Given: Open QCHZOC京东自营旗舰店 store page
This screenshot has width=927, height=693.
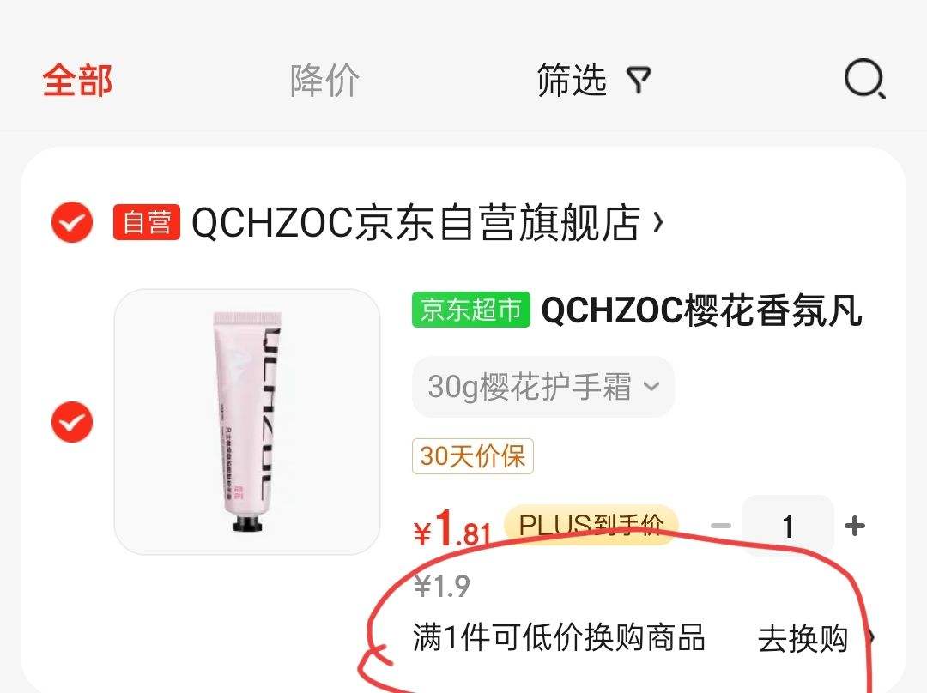Looking at the screenshot, I should pyautogui.click(x=415, y=222).
